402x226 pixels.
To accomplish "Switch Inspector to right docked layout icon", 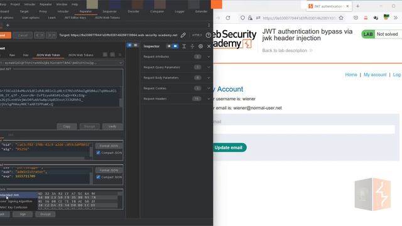I will (x=175, y=46).
